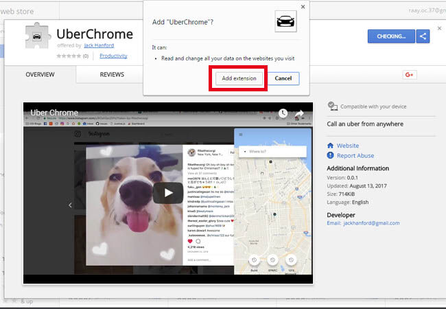The height and width of the screenshot is (309, 446).
Task: Click the 'Size: 714KiB' text
Action: click(x=341, y=194)
